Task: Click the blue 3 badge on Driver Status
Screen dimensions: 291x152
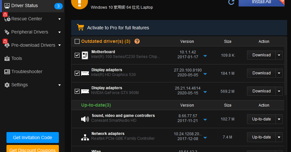Action: click(x=58, y=6)
